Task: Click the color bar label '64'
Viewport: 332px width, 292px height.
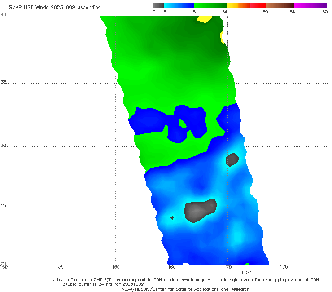Action: pyautogui.click(x=292, y=12)
